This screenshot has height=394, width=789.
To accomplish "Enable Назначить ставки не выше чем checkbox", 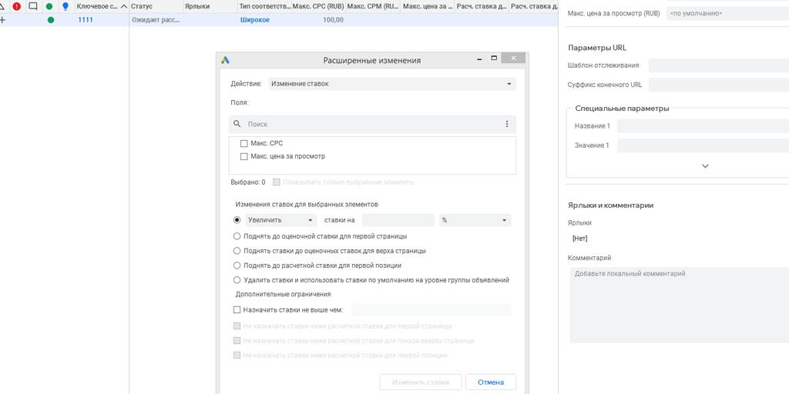I will point(237,310).
